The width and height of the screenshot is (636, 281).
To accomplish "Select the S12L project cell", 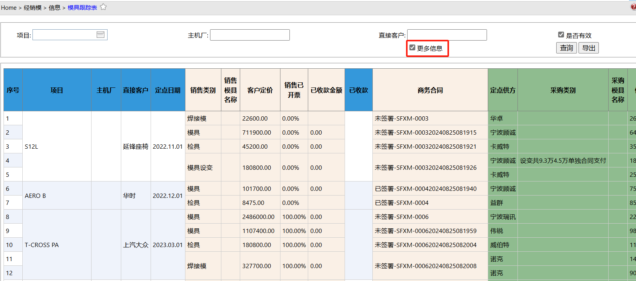I will (x=57, y=146).
